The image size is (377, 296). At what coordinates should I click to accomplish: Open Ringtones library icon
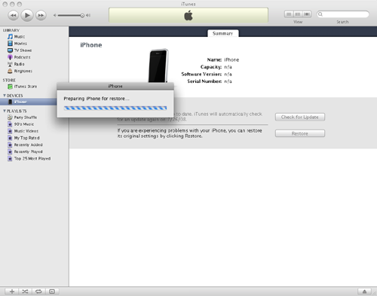coord(10,71)
